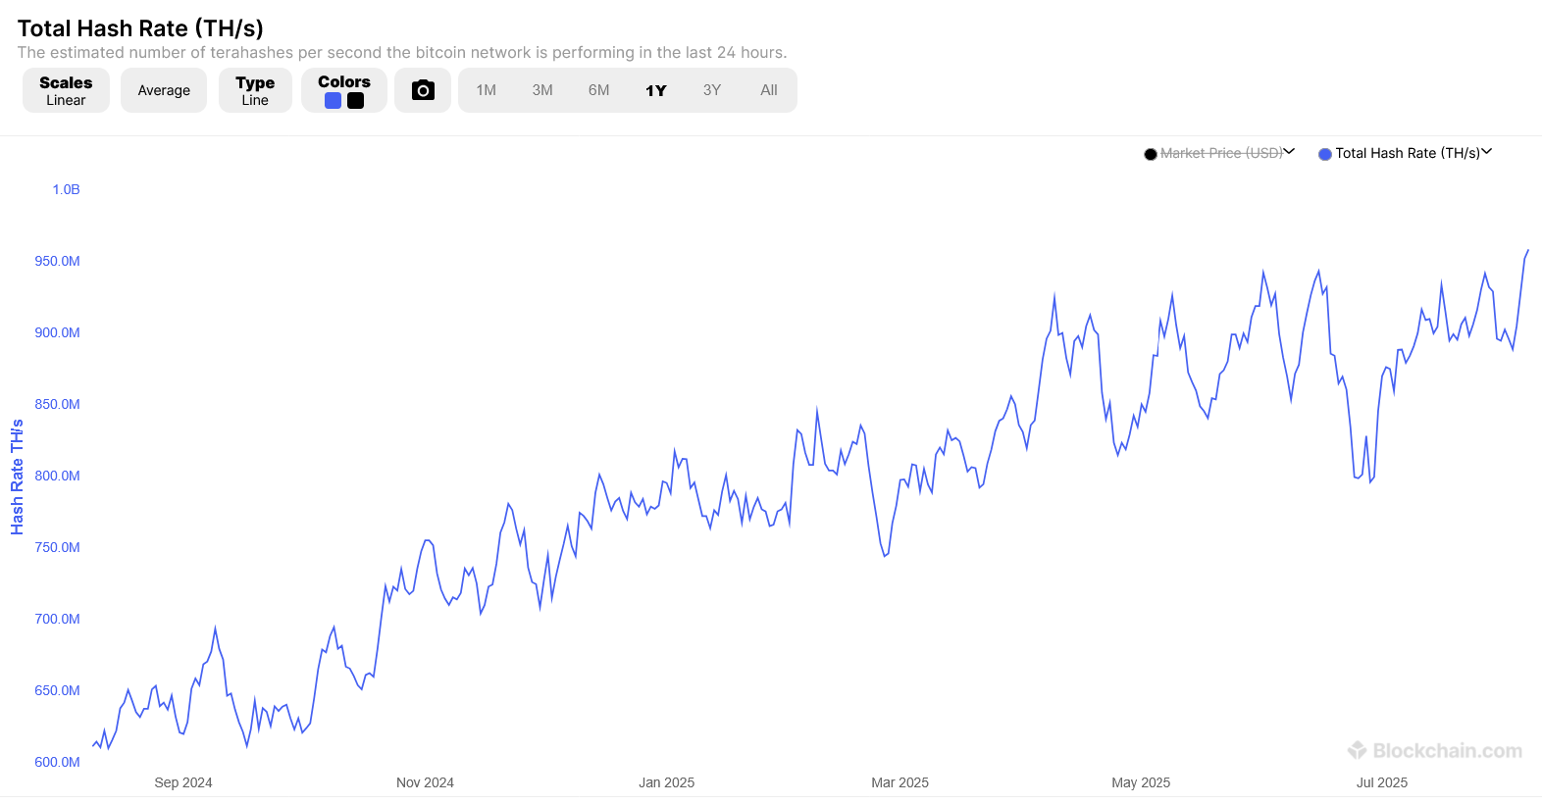Take a chart snapshot with the camera icon
The height and width of the screenshot is (804, 1542).
coord(423,90)
